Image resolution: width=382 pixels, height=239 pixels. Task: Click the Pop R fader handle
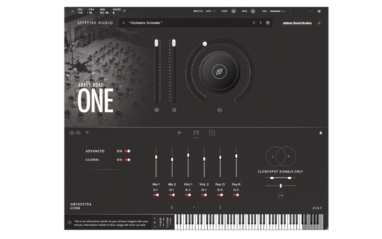[x=236, y=156]
